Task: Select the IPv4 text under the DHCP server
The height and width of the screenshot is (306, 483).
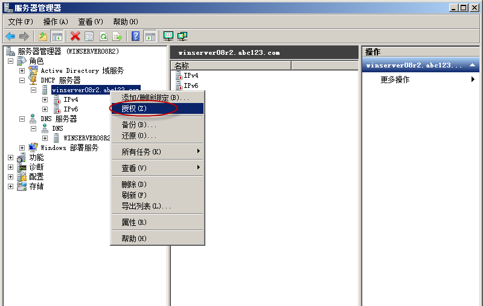Action: (x=71, y=99)
